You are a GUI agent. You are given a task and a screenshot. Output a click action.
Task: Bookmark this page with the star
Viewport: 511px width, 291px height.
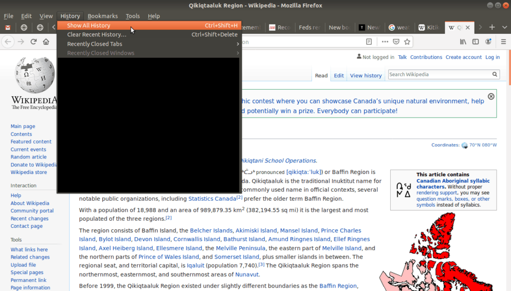[407, 42]
